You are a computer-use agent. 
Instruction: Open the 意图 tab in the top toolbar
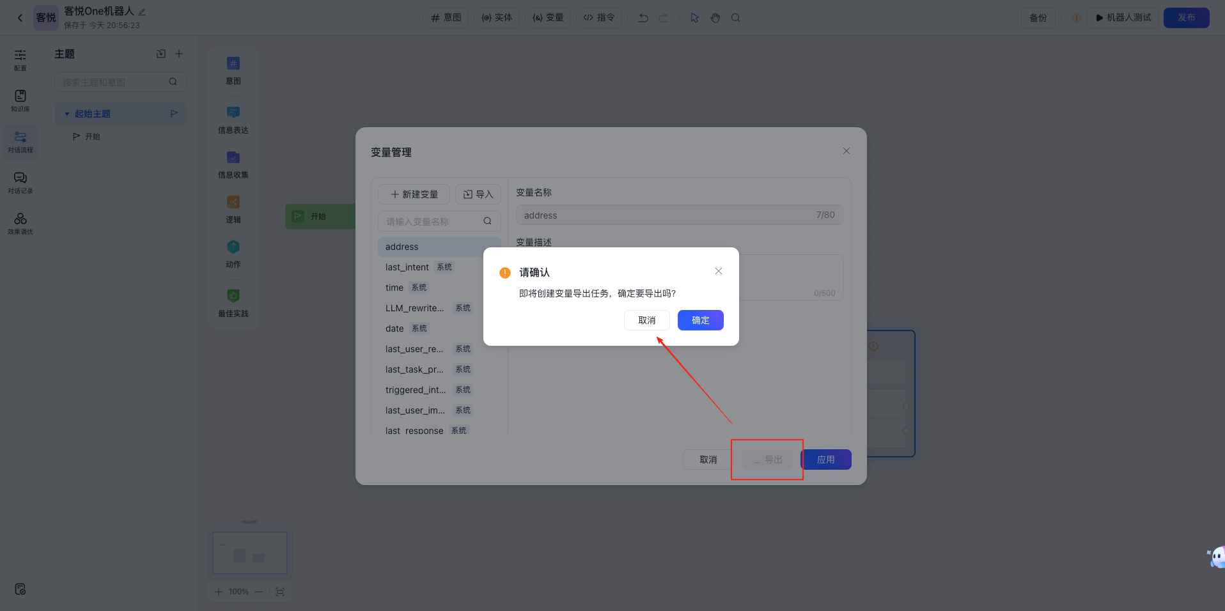(446, 18)
